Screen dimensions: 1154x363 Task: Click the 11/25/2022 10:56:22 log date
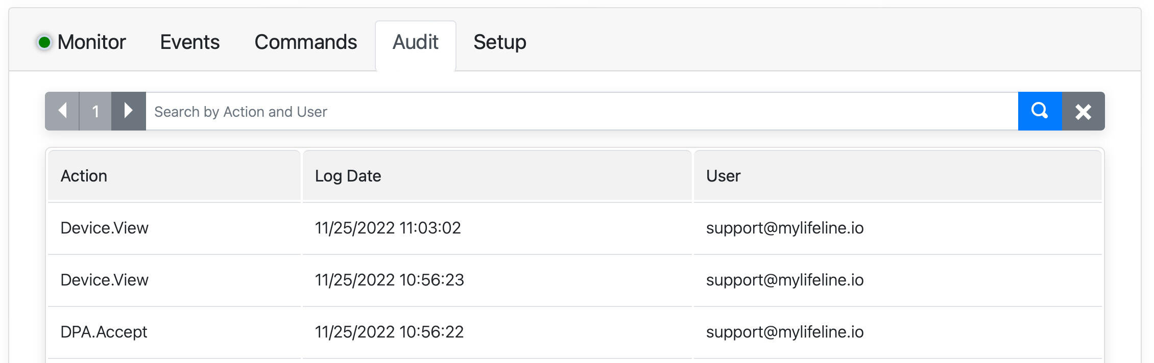click(x=389, y=332)
